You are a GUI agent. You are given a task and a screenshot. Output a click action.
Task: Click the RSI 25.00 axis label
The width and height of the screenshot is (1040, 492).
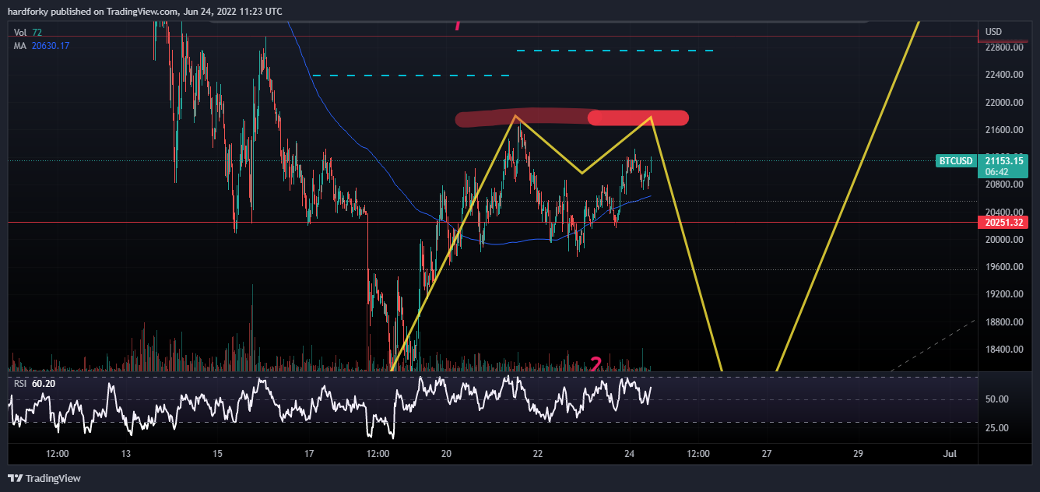pyautogui.click(x=997, y=427)
